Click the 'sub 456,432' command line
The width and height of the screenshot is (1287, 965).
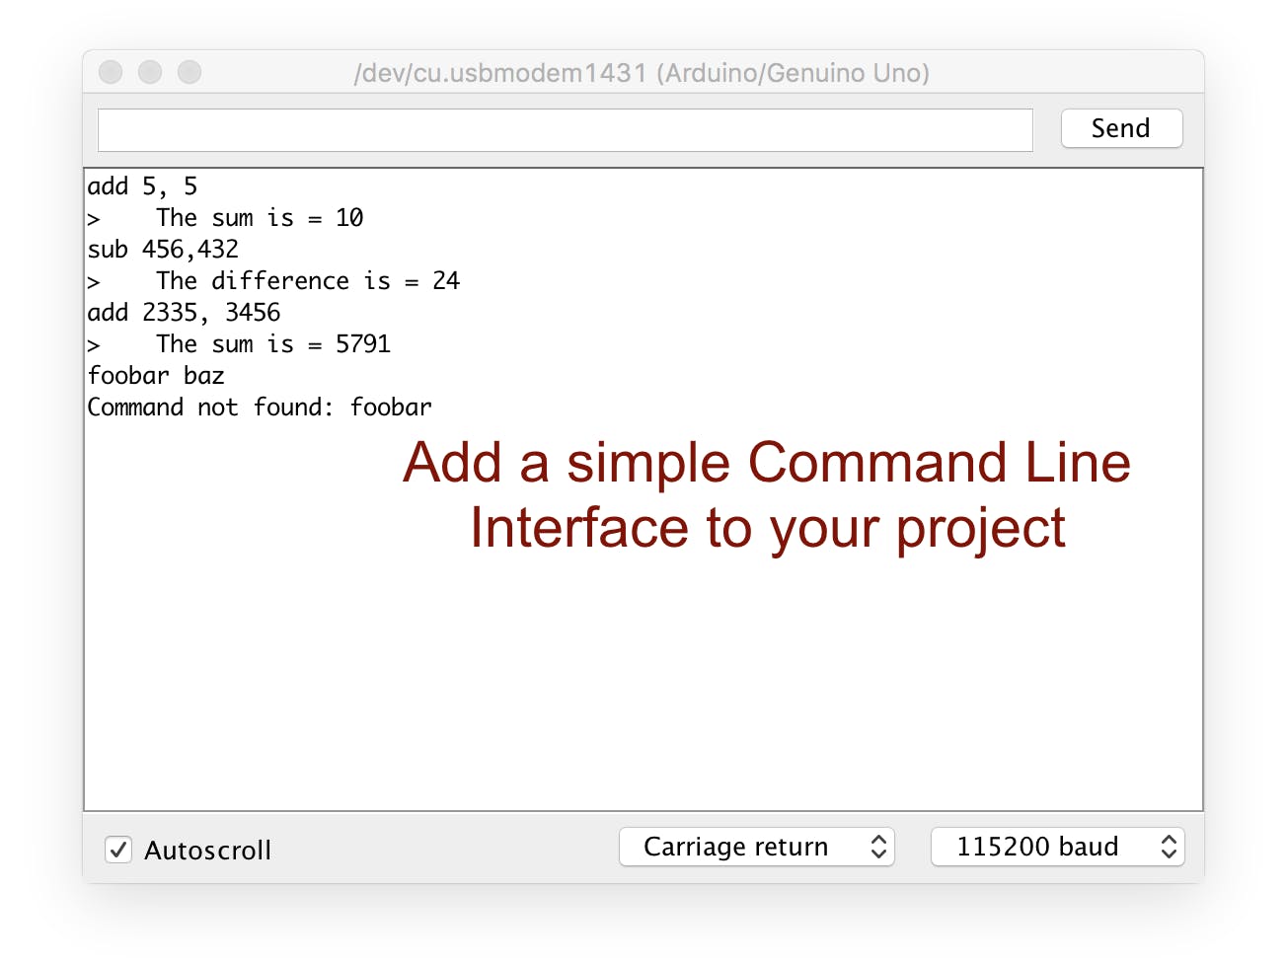pyautogui.click(x=163, y=249)
